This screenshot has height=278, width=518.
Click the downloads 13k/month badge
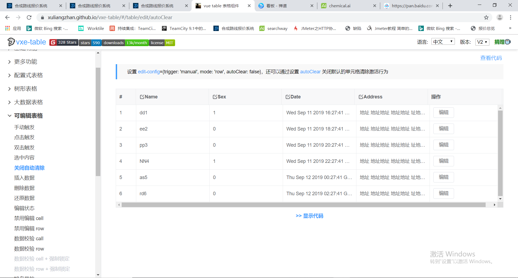[x=125, y=43]
